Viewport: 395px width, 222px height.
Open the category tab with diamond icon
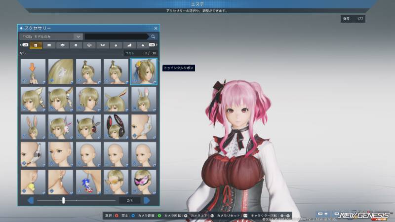116,45
